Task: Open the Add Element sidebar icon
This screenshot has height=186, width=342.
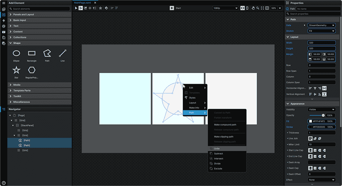Action: pyautogui.click(x=4, y=15)
